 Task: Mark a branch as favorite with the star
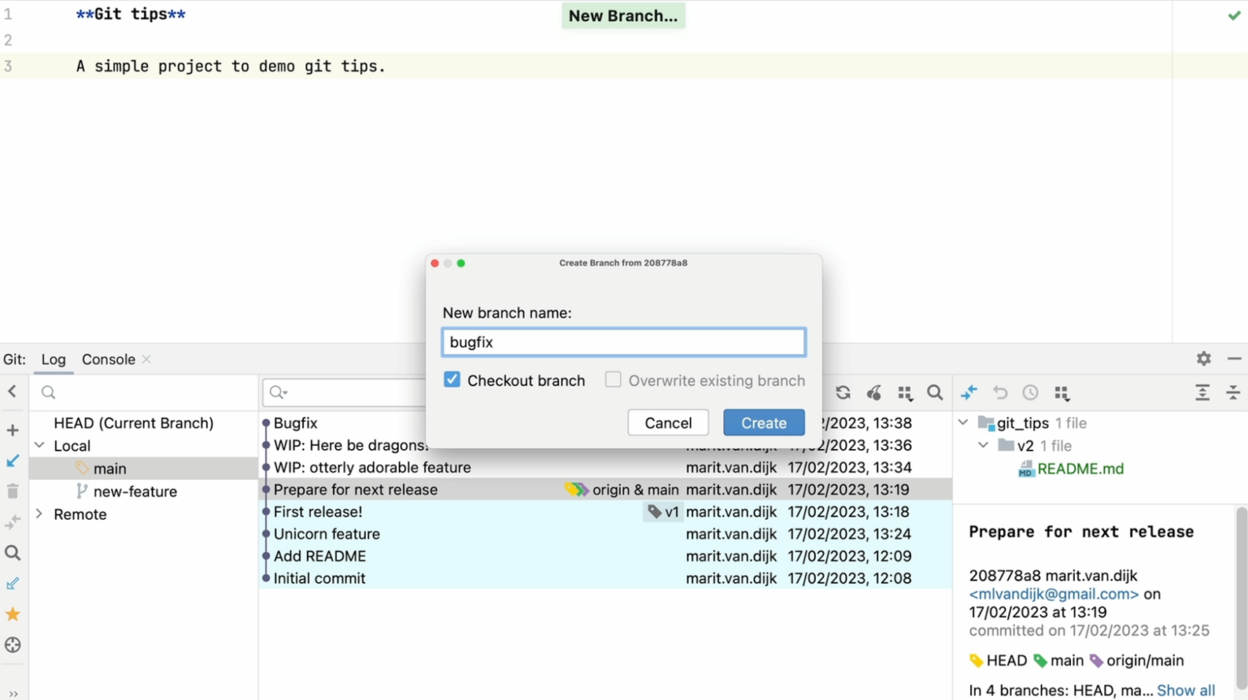tap(12, 614)
